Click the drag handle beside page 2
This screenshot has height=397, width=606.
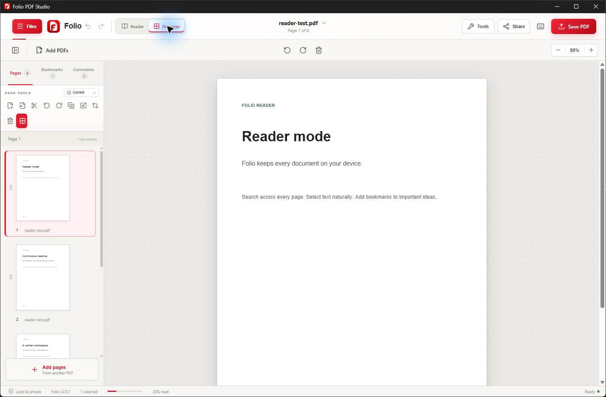click(11, 277)
